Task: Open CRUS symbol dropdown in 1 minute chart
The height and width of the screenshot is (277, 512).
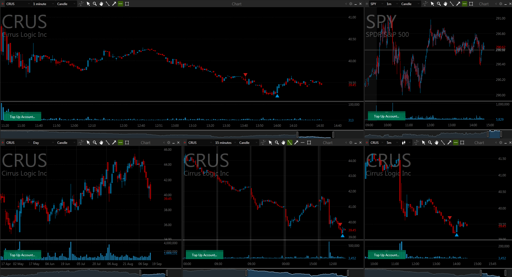Action: 18,4
